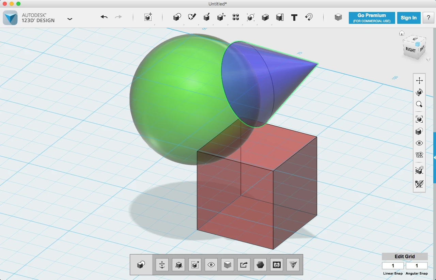This screenshot has width=436, height=280.
Task: Click the Sign In button
Action: [x=408, y=18]
